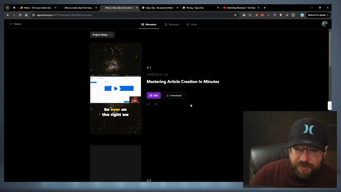Open the Moments tab

point(149,24)
